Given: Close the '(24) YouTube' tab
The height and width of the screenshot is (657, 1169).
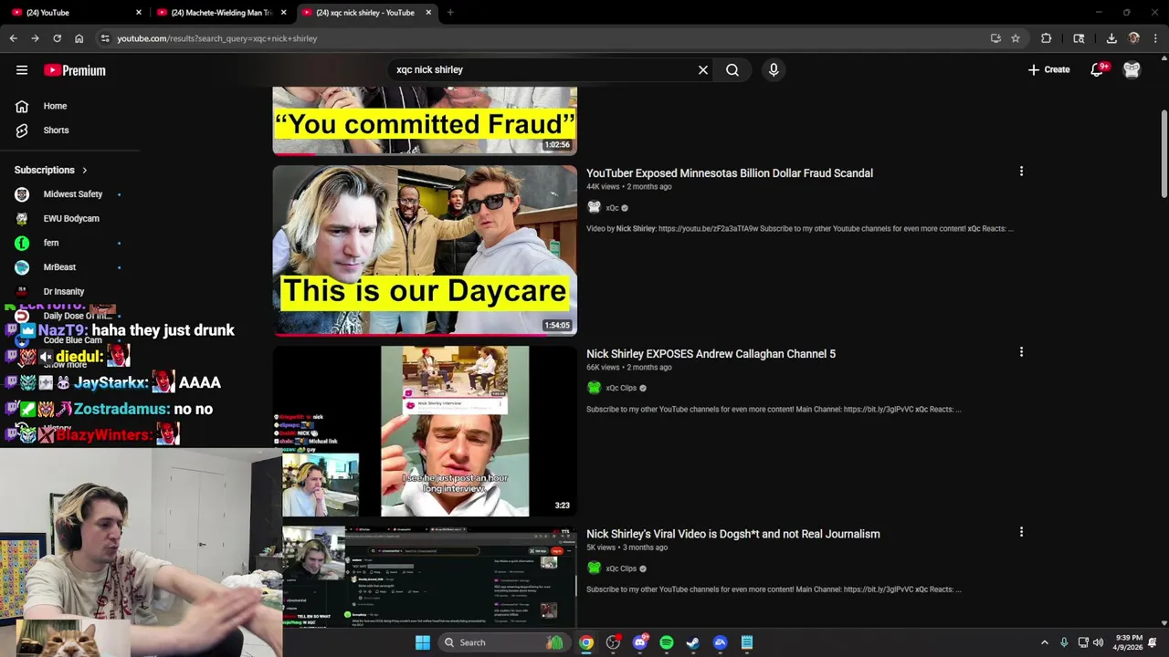Looking at the screenshot, I should [x=139, y=13].
